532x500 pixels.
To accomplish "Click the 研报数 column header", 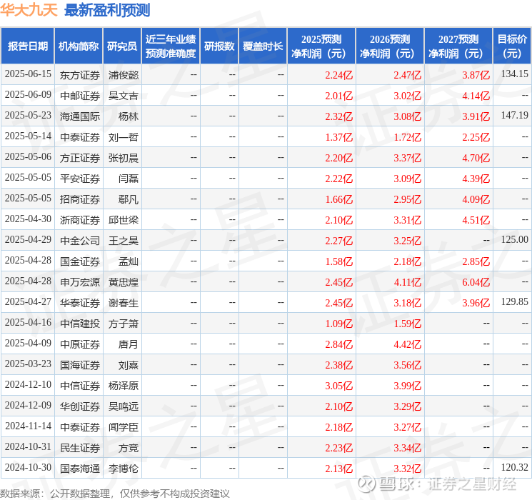I will (x=219, y=46).
